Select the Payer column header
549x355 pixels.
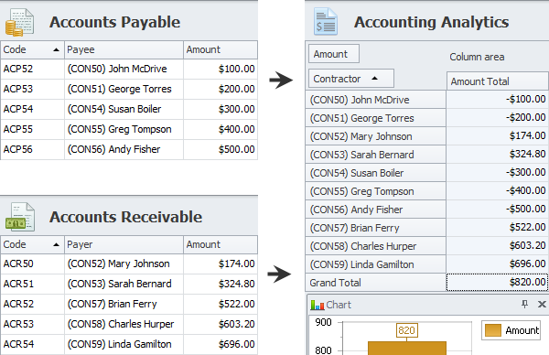pyautogui.click(x=124, y=244)
